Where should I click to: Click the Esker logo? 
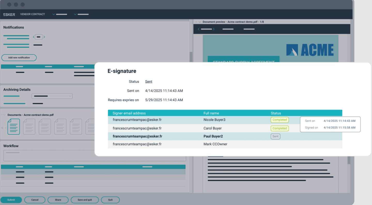9,14
